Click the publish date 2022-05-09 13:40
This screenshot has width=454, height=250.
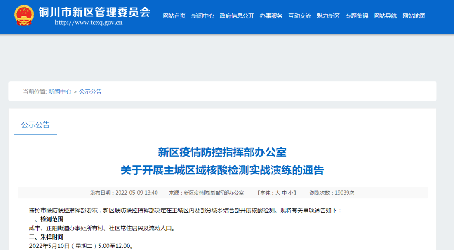point(136,193)
